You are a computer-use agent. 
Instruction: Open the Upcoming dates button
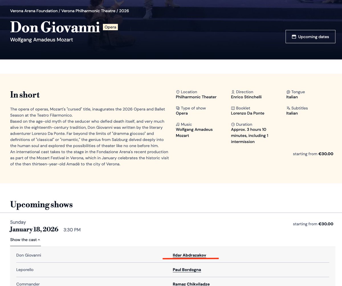click(310, 36)
